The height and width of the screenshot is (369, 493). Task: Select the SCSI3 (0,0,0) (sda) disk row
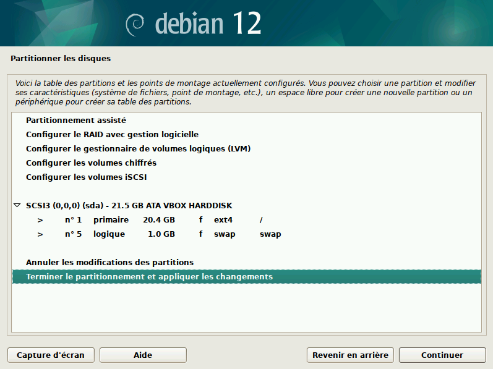(x=247, y=205)
